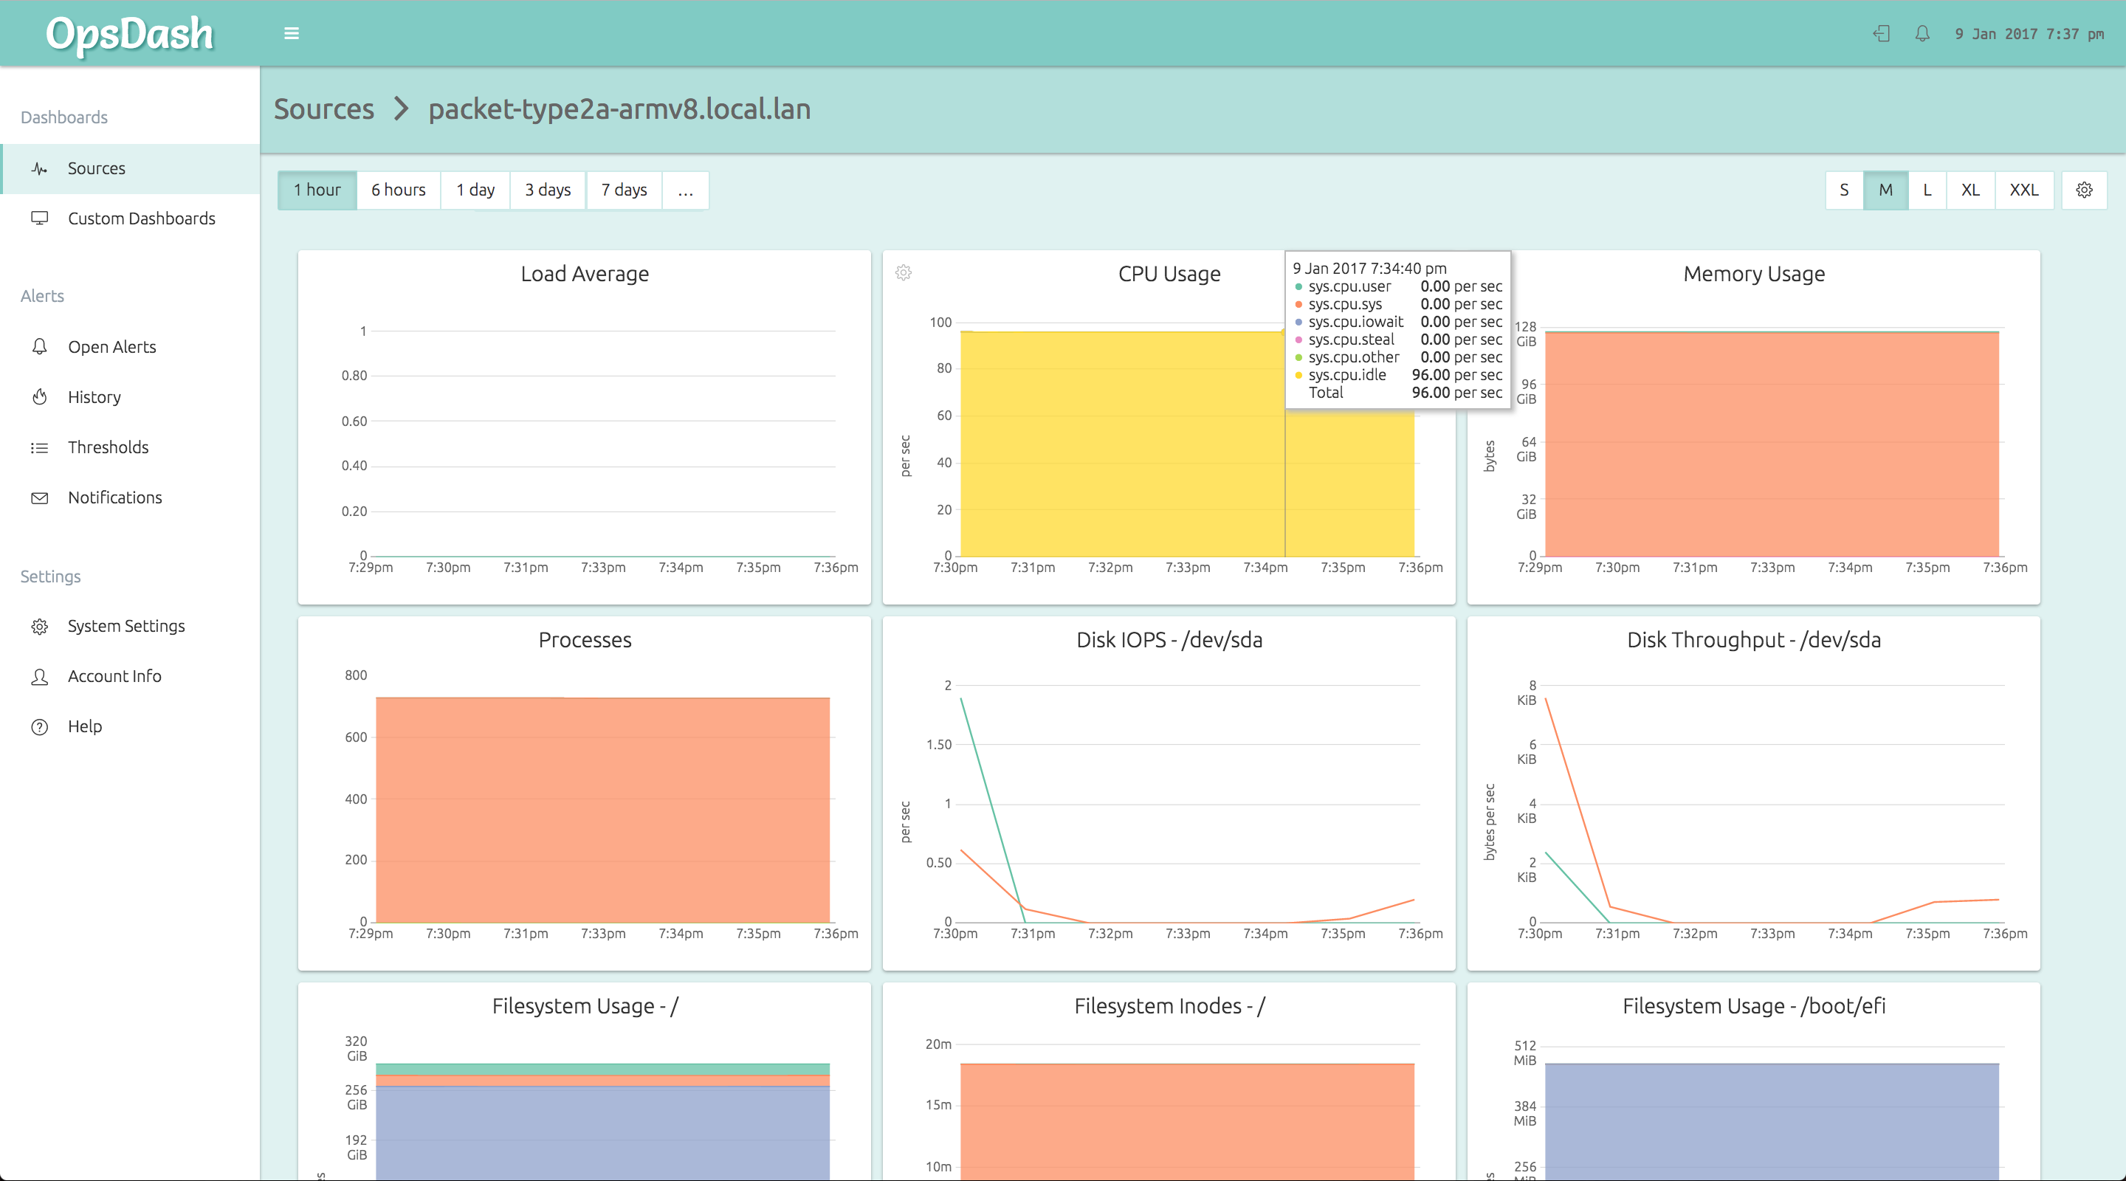Screen dimensions: 2126x1181
Task: Open dashboard settings gear beside XXL
Action: (2084, 190)
